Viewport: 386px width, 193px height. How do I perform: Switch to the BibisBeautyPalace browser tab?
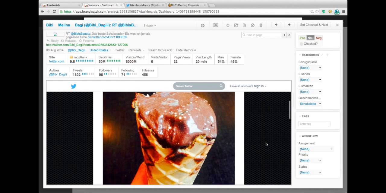click(x=144, y=5)
